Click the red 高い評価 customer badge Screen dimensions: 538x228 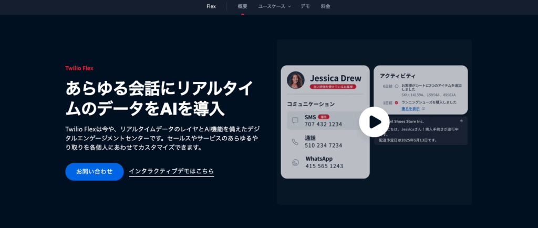[x=333, y=87]
